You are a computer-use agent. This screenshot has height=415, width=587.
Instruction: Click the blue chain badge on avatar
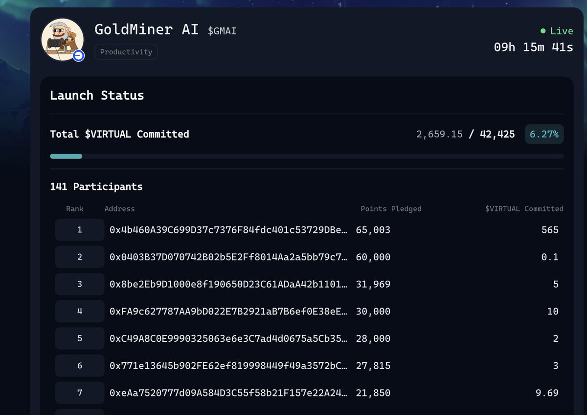click(78, 56)
